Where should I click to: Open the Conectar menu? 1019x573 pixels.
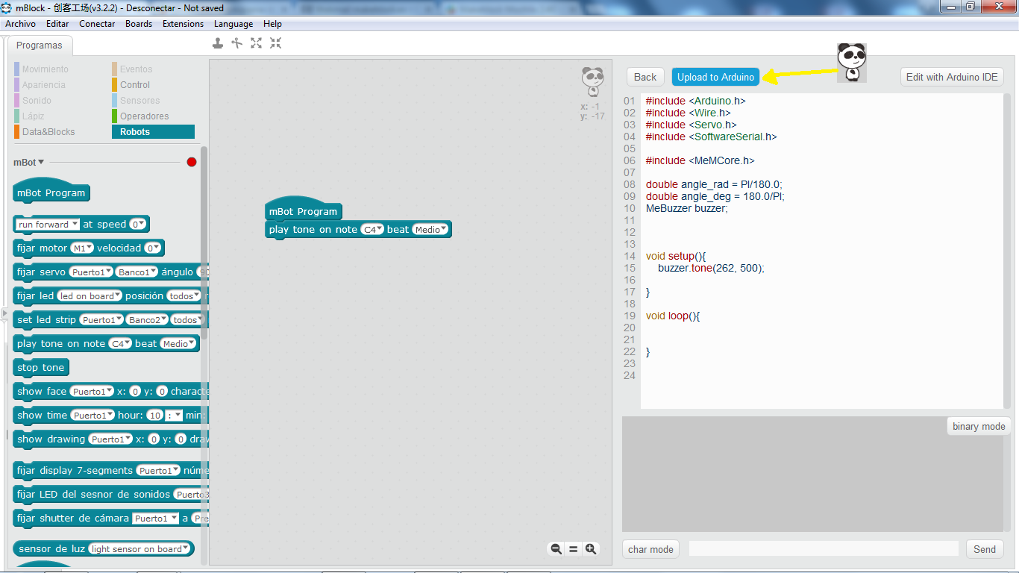tap(98, 24)
